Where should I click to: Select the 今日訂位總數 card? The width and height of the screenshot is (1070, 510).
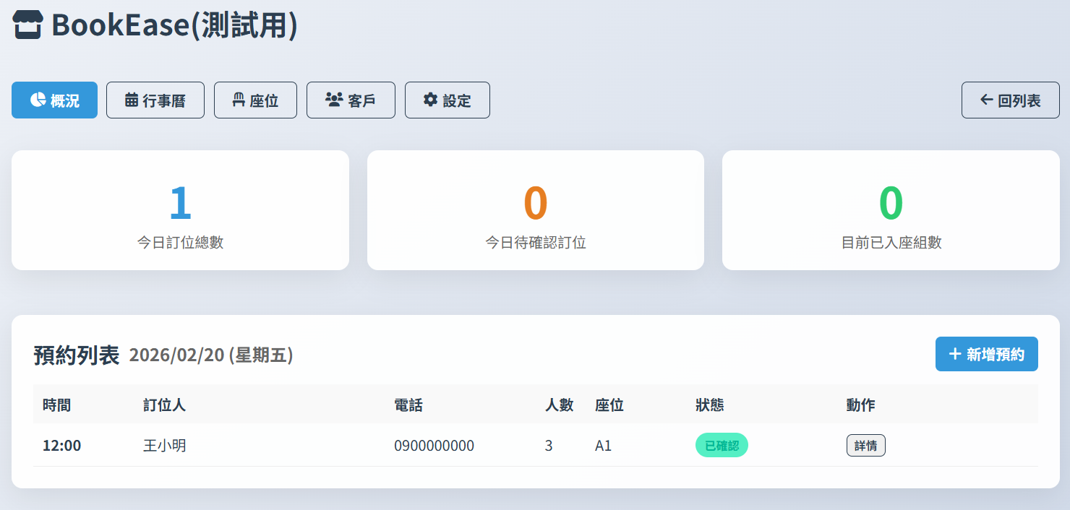click(179, 210)
